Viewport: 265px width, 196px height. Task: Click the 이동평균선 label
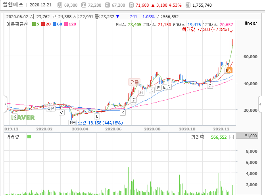point(17,24)
